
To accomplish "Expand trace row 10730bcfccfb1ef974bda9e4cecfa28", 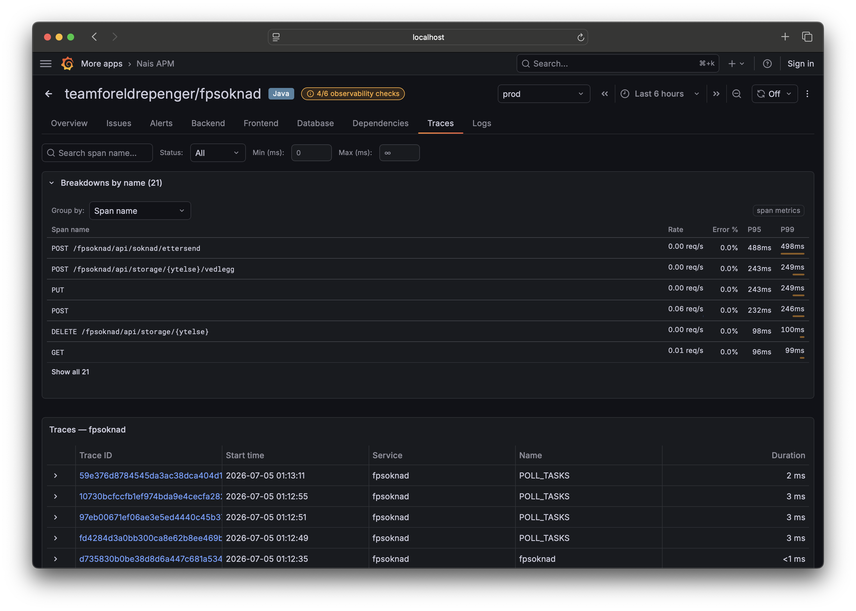I will 55,496.
